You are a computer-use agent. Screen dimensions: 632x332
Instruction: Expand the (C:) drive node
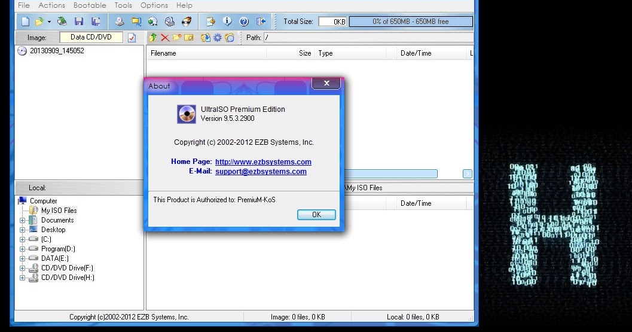point(23,239)
